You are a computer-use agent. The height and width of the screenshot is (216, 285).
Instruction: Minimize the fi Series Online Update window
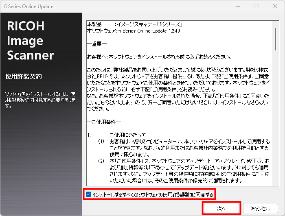[237, 7]
